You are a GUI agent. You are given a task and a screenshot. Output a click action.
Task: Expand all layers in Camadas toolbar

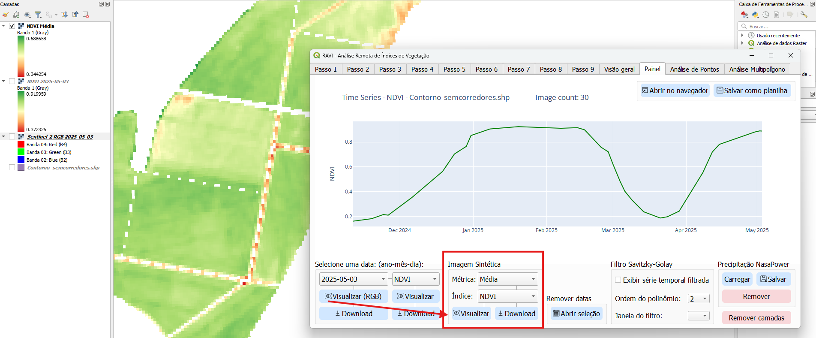click(x=64, y=15)
